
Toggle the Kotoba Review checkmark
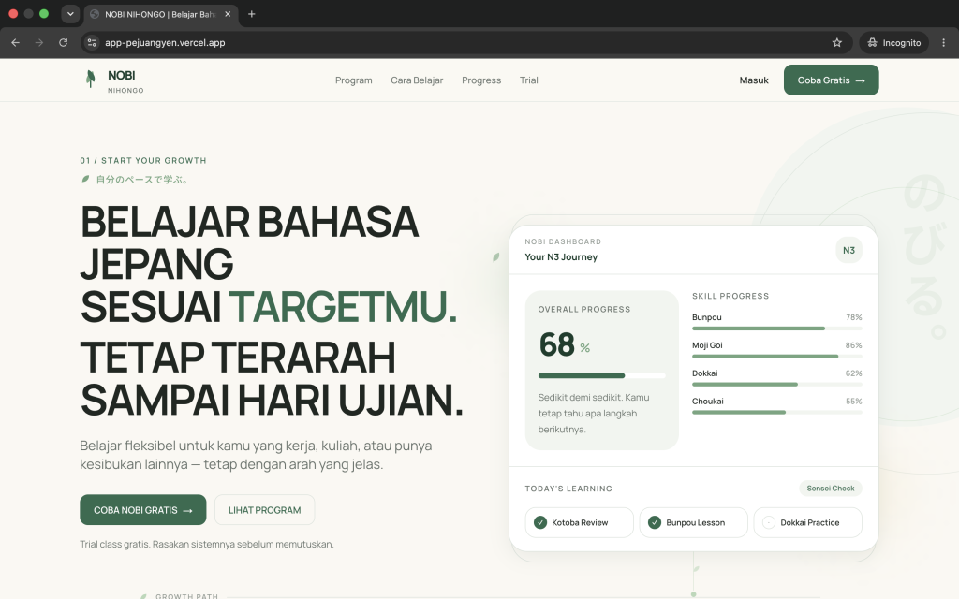click(x=540, y=522)
